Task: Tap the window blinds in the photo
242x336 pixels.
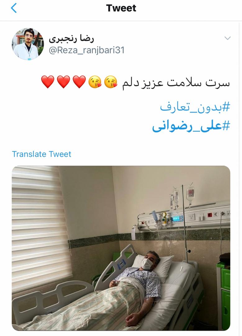Action: click(41, 227)
